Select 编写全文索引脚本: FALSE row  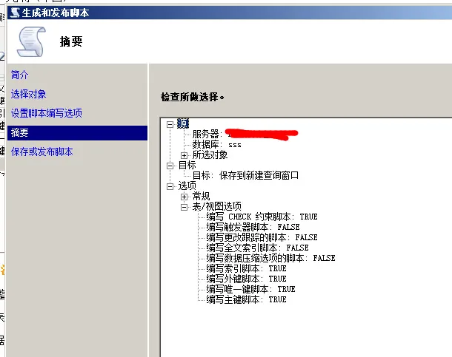point(257,248)
